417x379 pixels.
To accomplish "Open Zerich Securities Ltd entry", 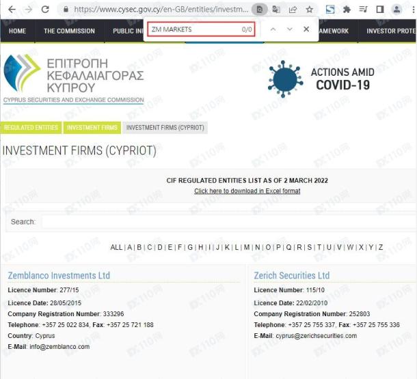I will click(x=291, y=275).
